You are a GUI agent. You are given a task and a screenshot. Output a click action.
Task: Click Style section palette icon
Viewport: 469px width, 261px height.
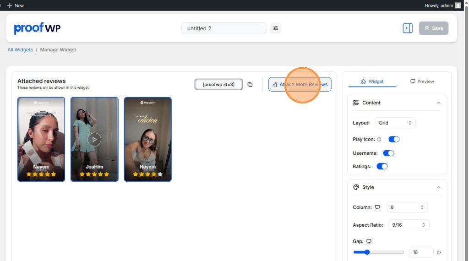tap(356, 187)
